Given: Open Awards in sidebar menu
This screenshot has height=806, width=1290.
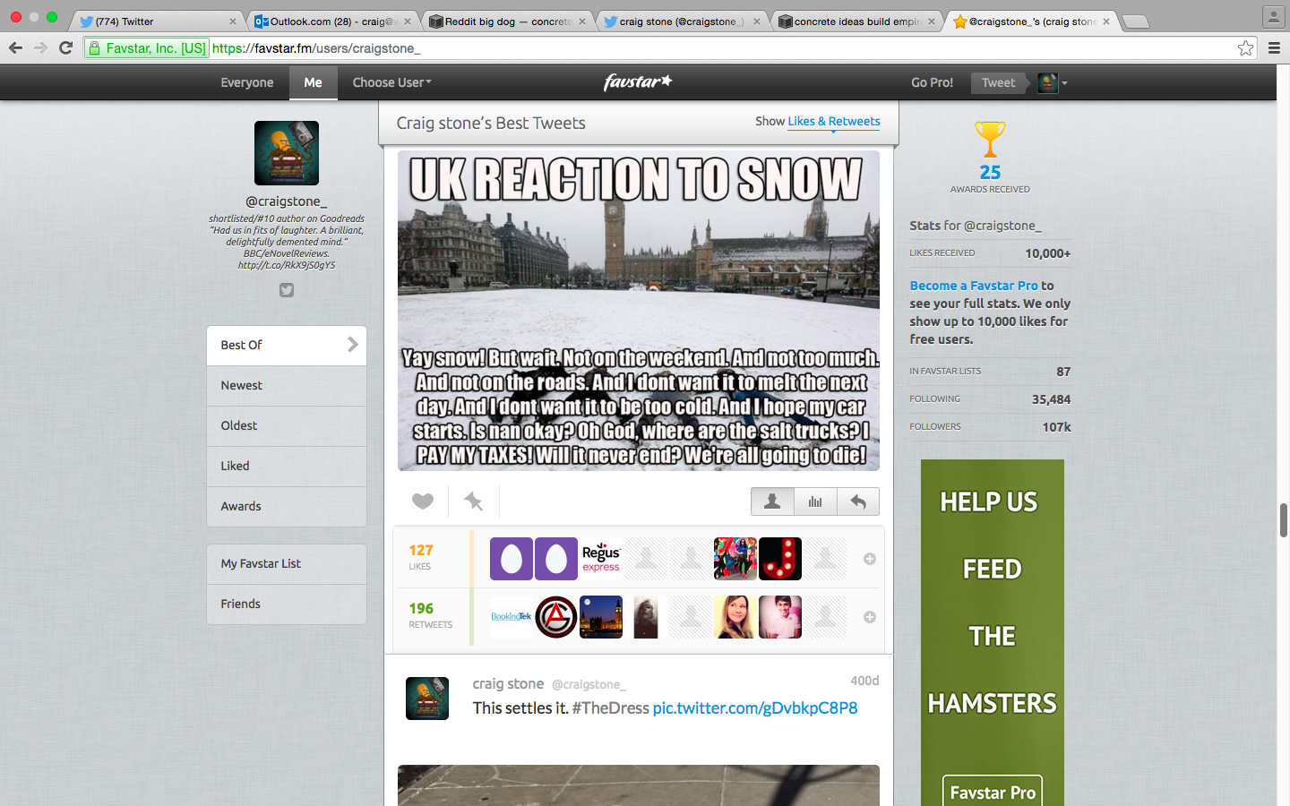Looking at the screenshot, I should [x=287, y=506].
